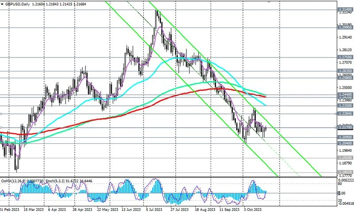Select the 1.31400 horizontal level price label

tap(346, 9)
